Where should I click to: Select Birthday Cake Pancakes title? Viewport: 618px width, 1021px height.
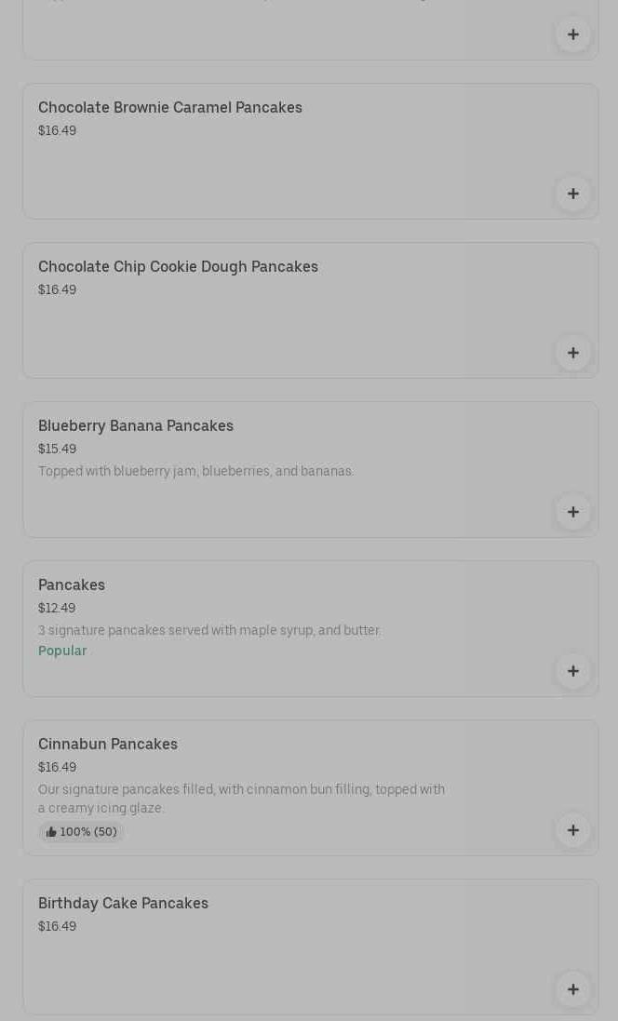point(123,904)
